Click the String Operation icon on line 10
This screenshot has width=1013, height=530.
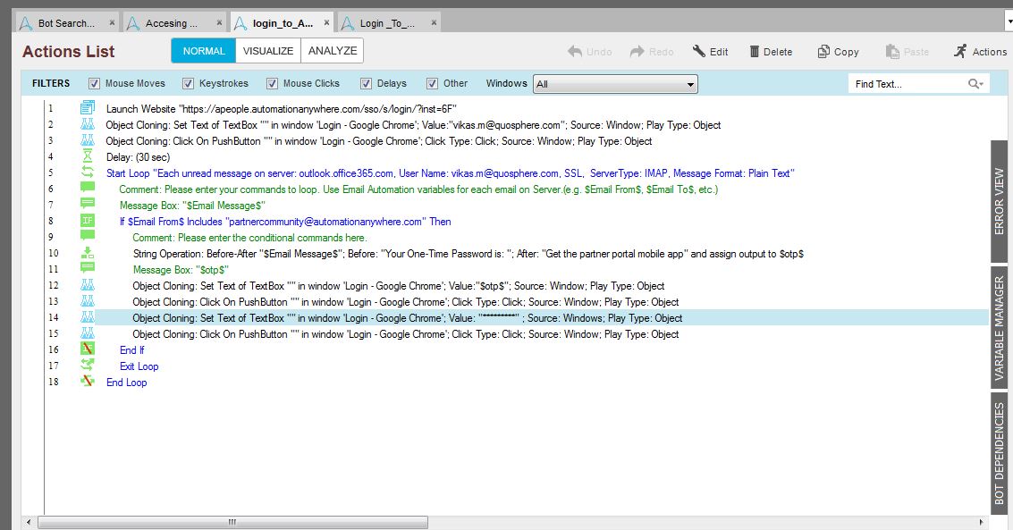[x=88, y=253]
